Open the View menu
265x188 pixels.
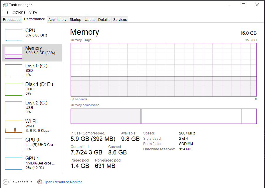tap(33, 12)
